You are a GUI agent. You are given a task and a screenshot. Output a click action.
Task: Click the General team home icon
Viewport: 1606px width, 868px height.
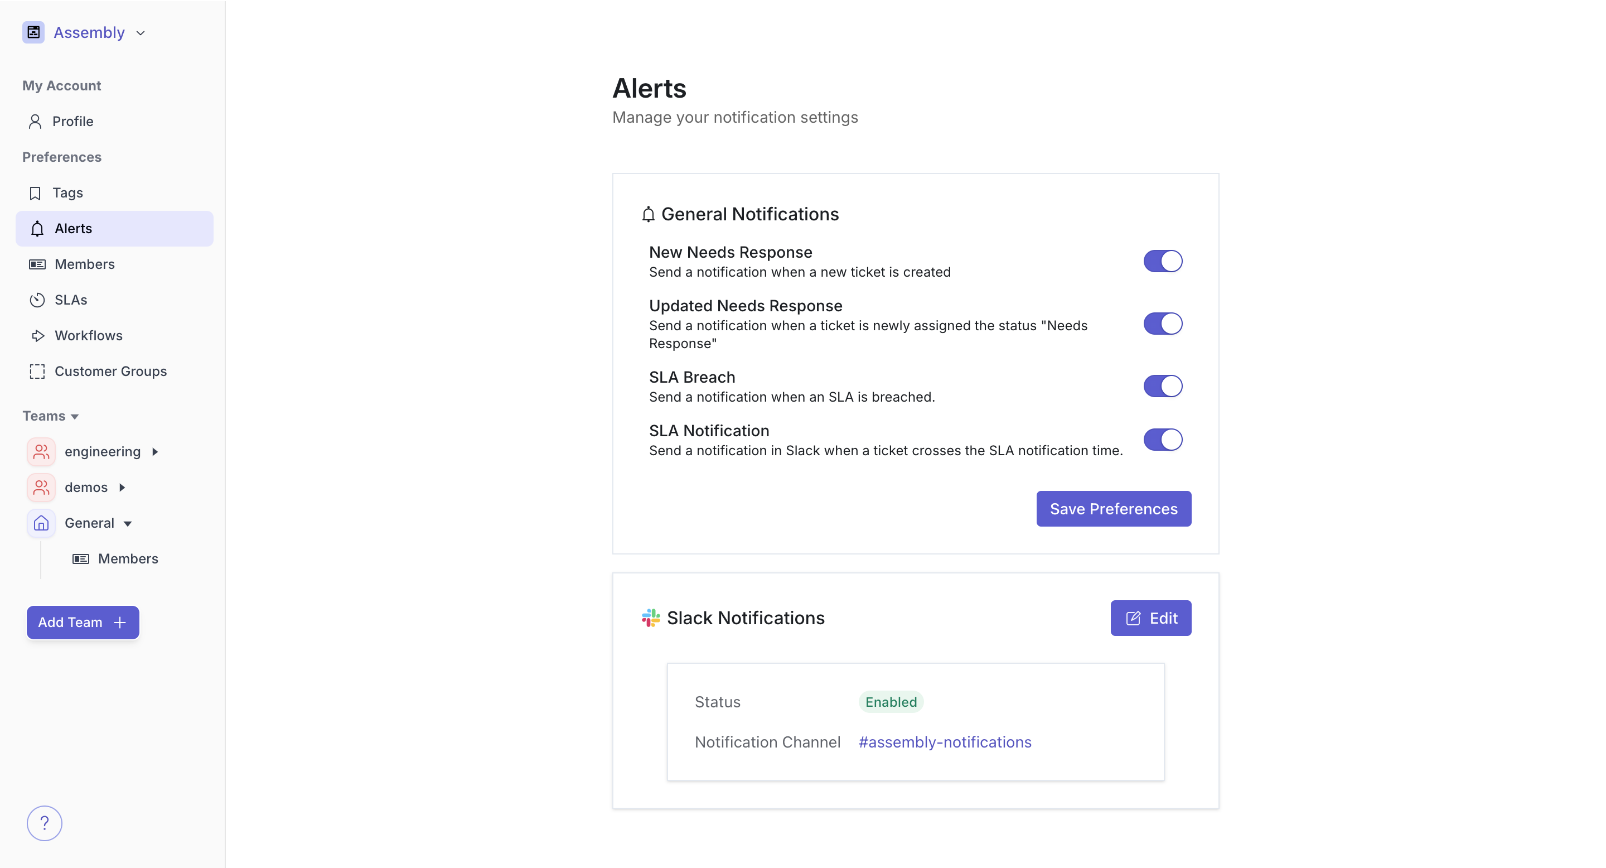tap(41, 523)
